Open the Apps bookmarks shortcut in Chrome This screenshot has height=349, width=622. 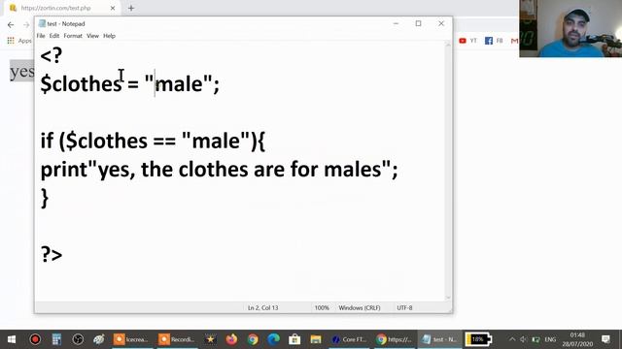point(19,41)
